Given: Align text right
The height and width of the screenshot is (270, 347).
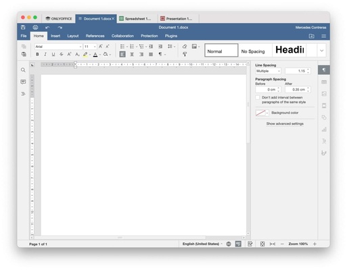Looking at the screenshot, I should pyautogui.click(x=141, y=54).
